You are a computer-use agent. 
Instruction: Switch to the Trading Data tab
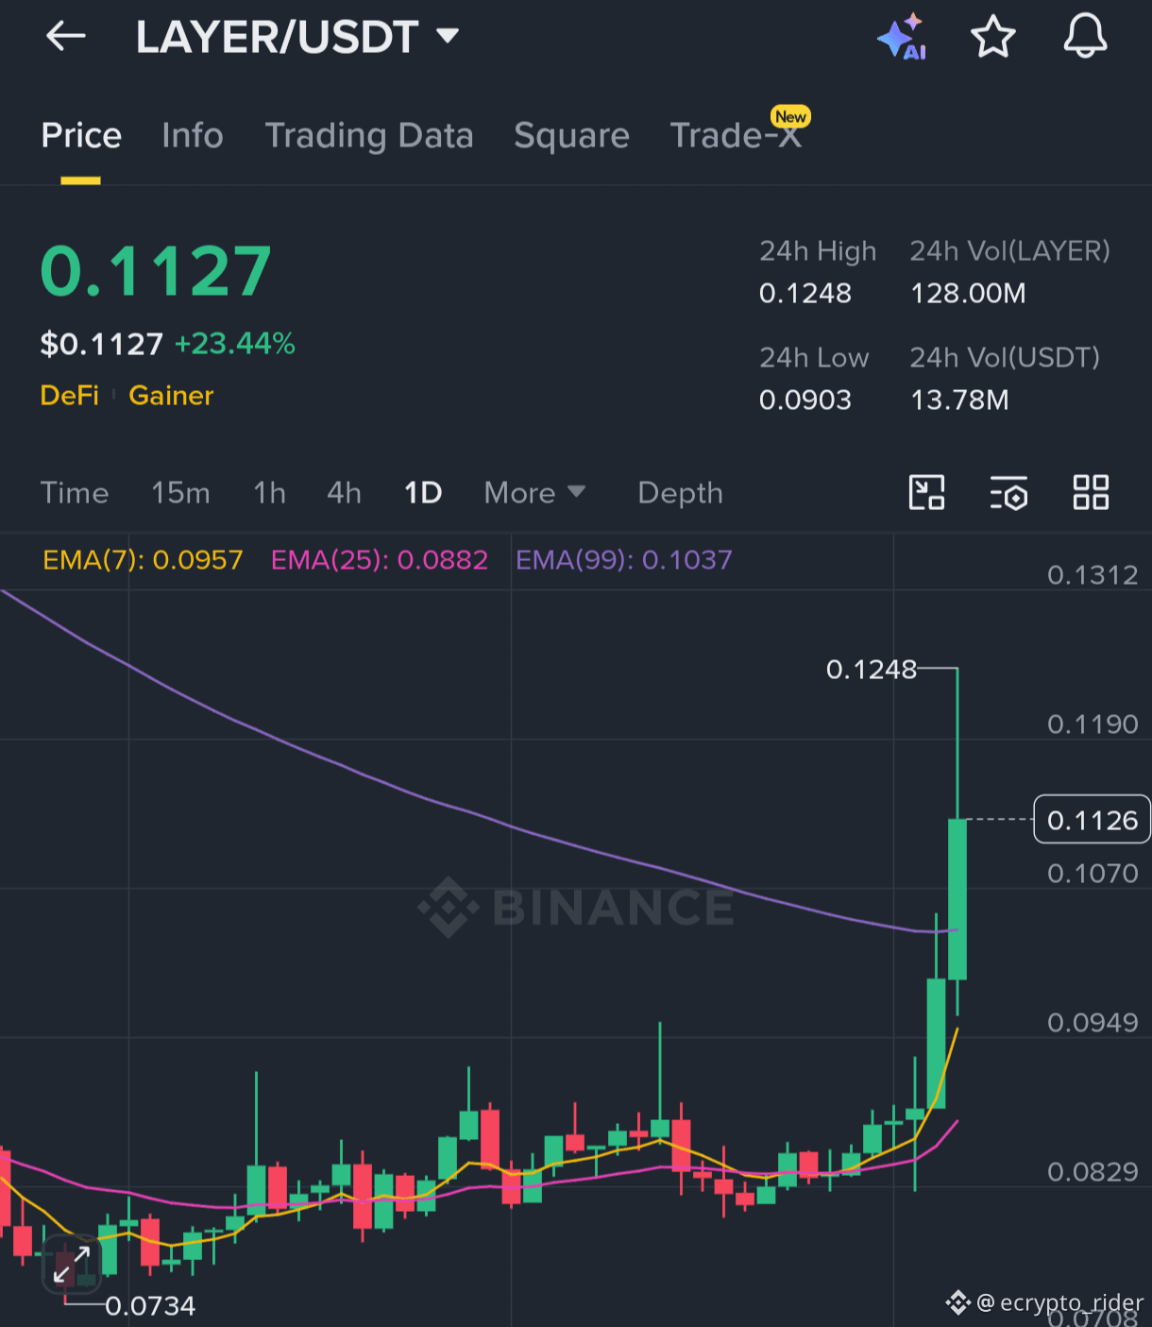(369, 136)
